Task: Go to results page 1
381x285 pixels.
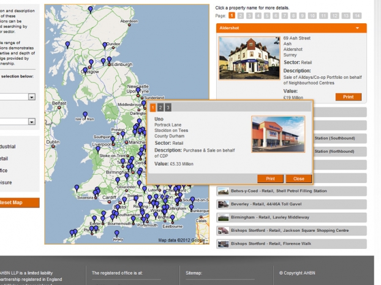Action: pos(232,15)
